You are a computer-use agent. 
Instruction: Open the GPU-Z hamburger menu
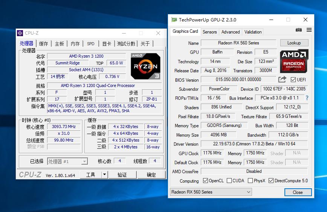(x=309, y=30)
